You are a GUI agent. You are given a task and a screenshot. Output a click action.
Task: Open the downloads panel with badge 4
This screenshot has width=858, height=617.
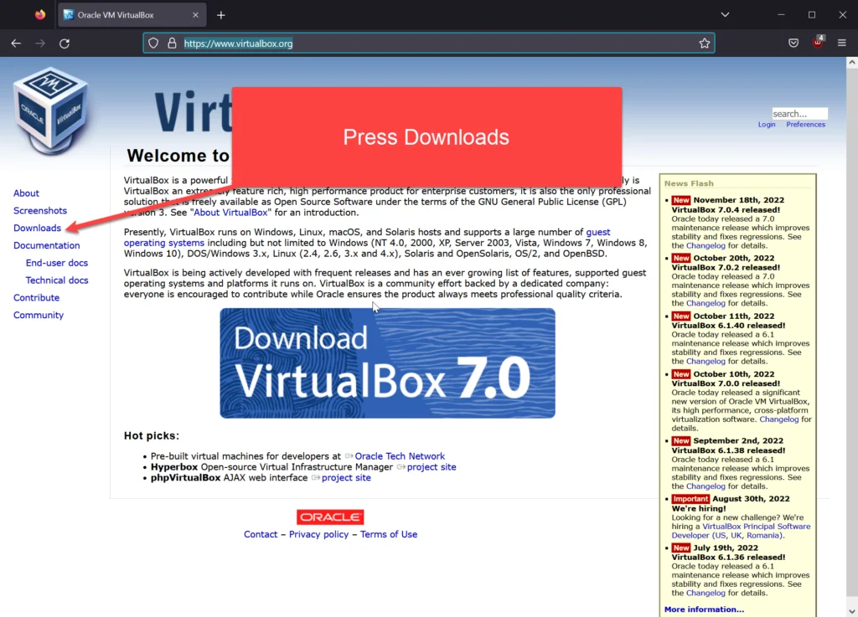(817, 43)
